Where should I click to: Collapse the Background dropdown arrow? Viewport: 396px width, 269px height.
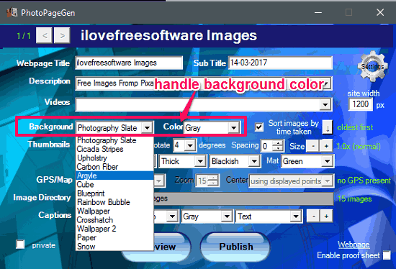coord(147,128)
